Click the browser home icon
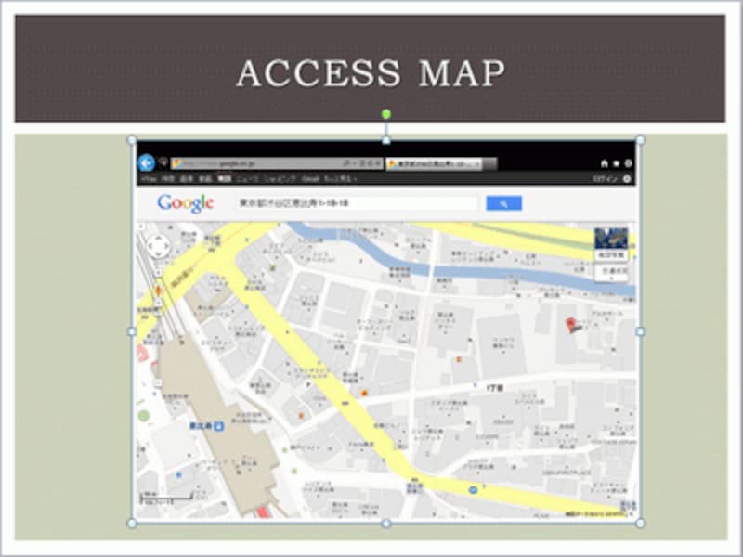 pyautogui.click(x=605, y=163)
